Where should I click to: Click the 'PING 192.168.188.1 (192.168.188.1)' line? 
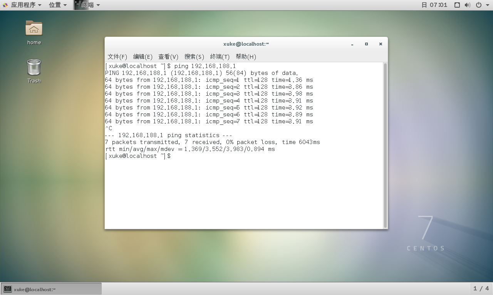(201, 73)
